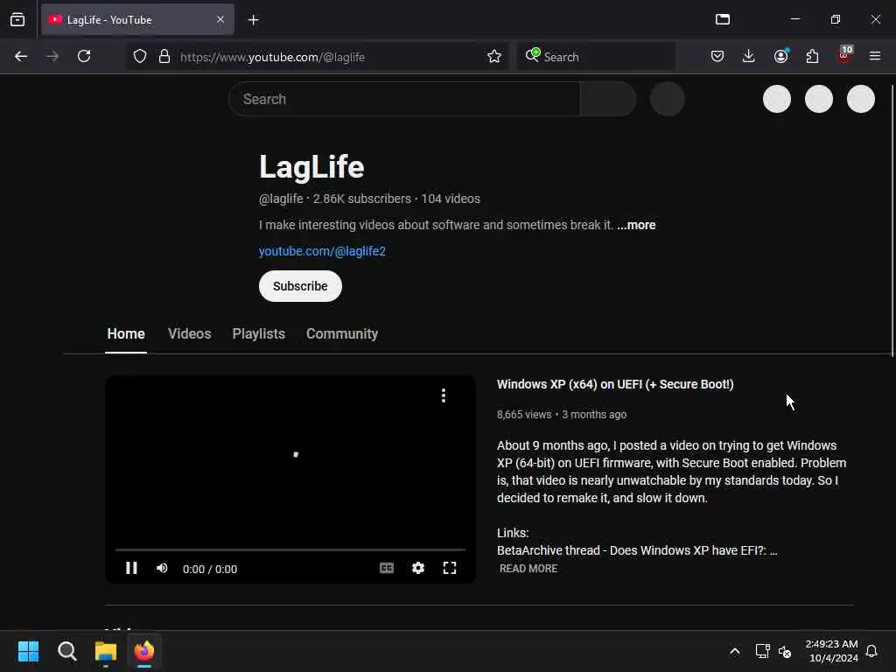Open the video player settings gear
Image resolution: width=896 pixels, height=672 pixels.
[418, 568]
